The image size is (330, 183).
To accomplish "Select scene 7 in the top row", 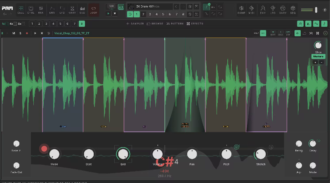I will [177, 14].
